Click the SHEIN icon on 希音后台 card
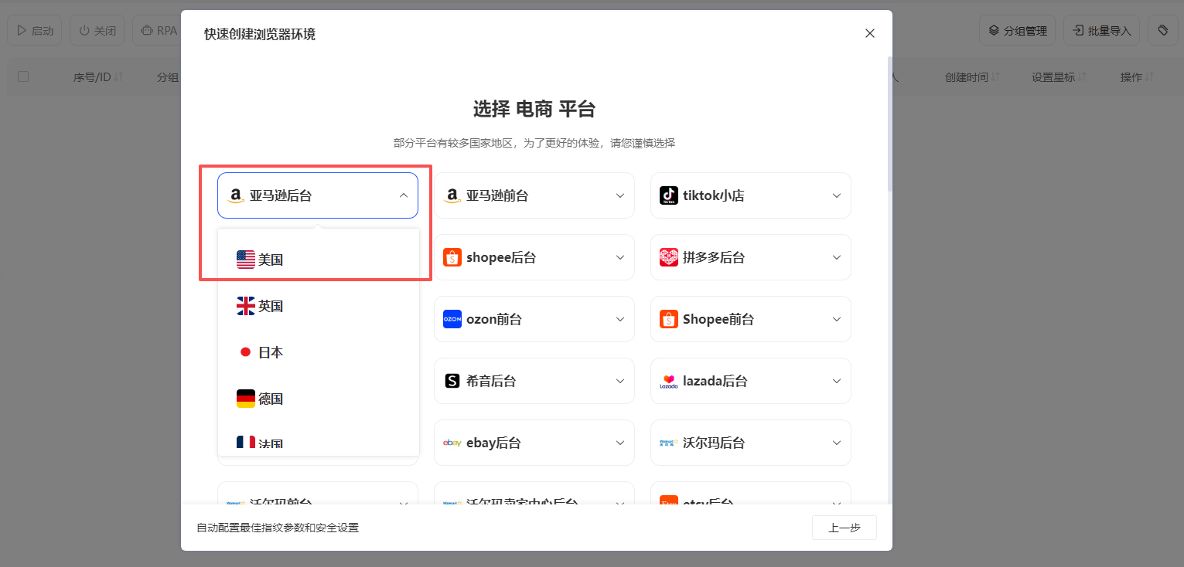This screenshot has height=567, width=1184. (452, 381)
